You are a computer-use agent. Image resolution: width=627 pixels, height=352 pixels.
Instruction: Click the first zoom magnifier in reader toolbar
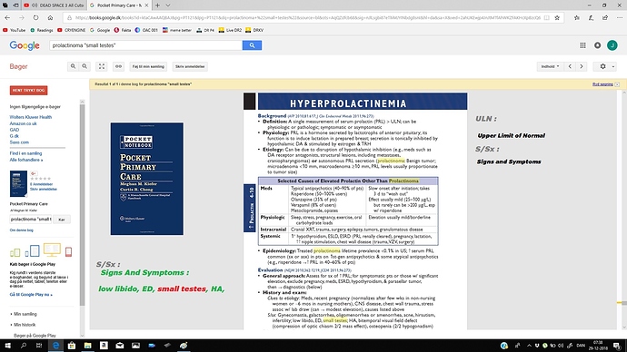[73, 66]
